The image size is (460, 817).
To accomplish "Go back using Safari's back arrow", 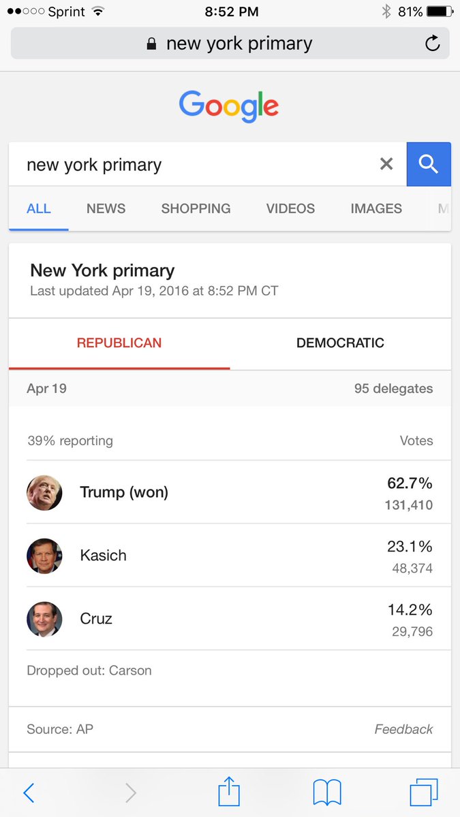I will pyautogui.click(x=29, y=792).
